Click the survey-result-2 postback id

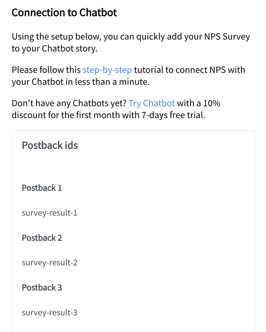(50, 263)
